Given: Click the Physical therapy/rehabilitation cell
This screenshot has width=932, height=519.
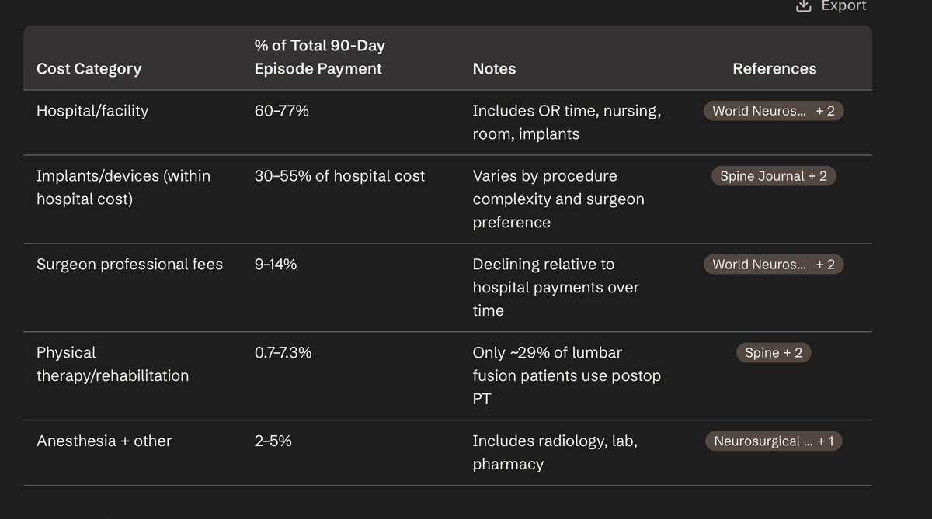Looking at the screenshot, I should [x=113, y=364].
